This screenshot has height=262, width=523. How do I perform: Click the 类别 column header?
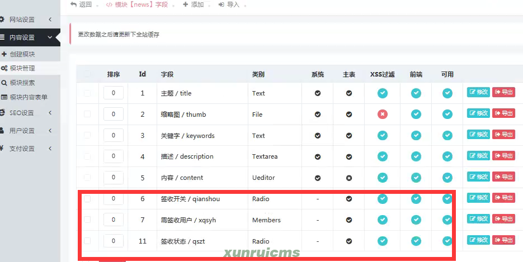pyautogui.click(x=258, y=74)
